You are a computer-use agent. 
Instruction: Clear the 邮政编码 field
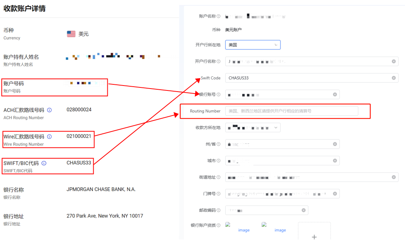click(303, 210)
